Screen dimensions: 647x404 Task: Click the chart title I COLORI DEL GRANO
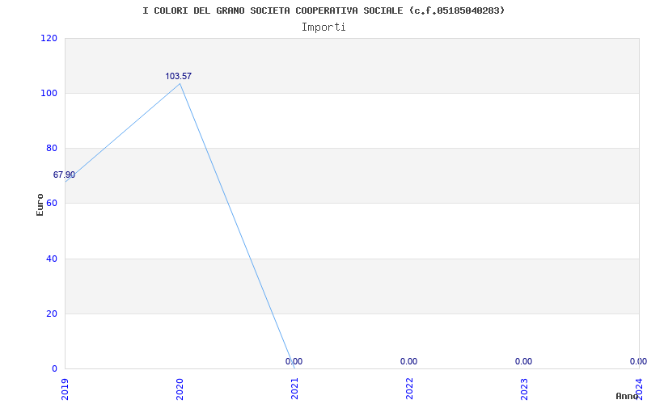coord(323,11)
